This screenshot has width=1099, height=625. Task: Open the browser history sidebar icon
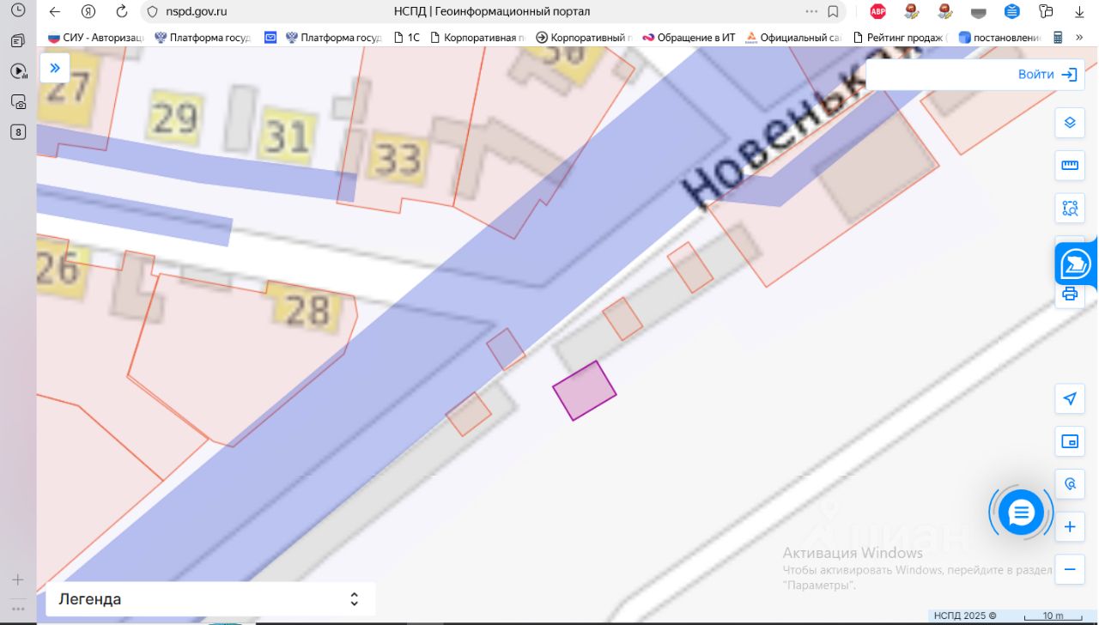[x=18, y=11]
